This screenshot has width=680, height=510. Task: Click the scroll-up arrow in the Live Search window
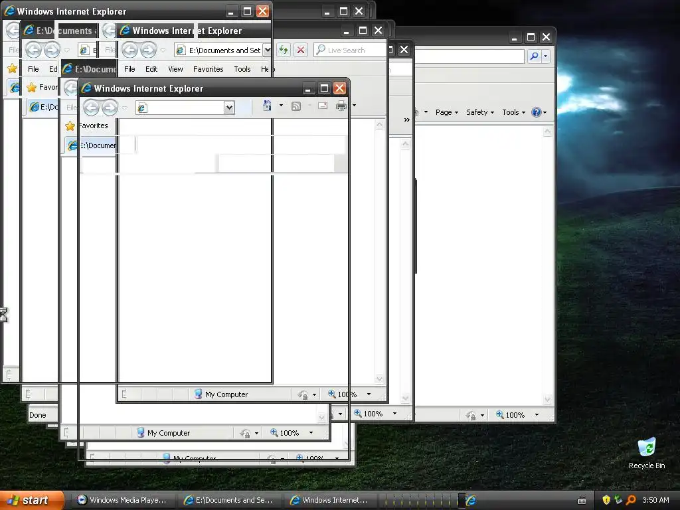pos(379,124)
